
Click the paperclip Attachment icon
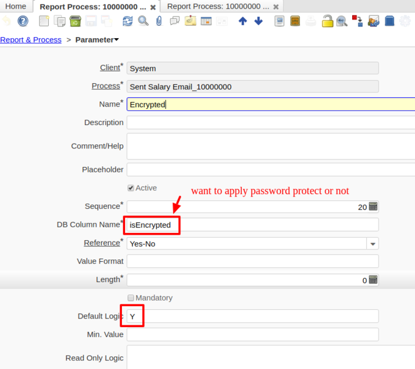point(159,22)
